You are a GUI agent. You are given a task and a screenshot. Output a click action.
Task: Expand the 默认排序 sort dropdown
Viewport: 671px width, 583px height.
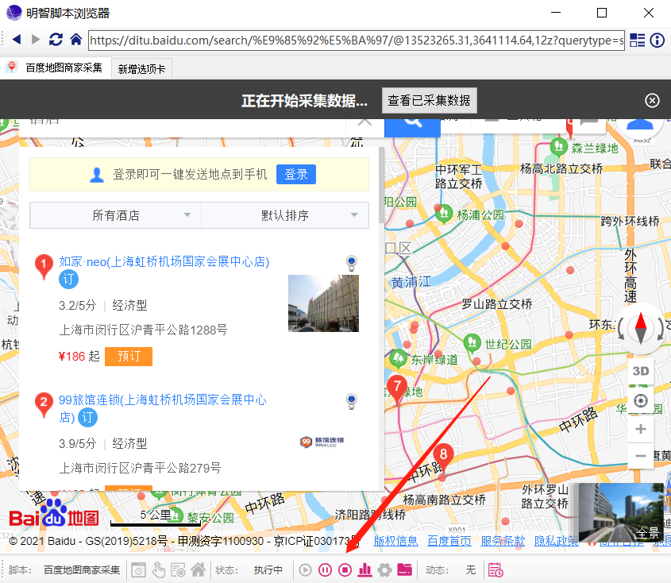click(285, 215)
